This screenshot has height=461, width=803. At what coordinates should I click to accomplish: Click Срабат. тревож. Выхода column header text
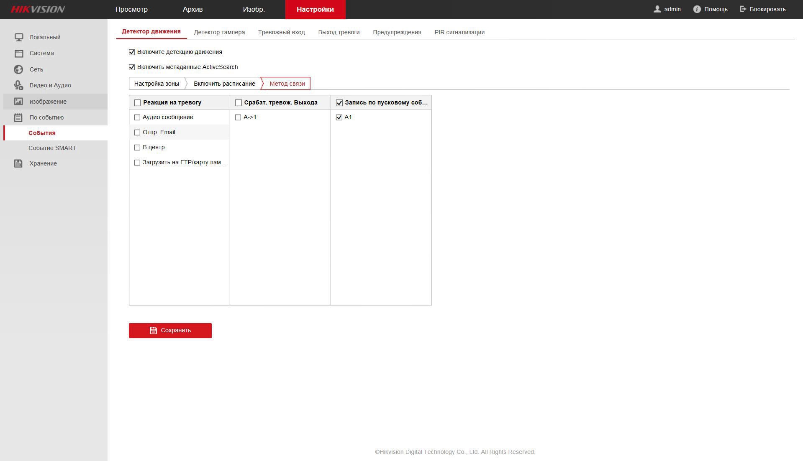pyautogui.click(x=281, y=103)
